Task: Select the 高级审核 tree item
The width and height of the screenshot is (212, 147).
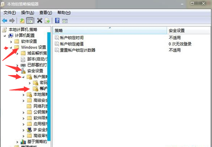Action: (41, 135)
